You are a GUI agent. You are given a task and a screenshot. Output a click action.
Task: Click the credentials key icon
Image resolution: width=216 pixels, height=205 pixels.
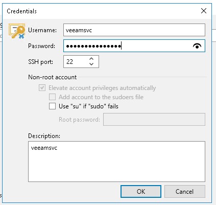pos(17,31)
